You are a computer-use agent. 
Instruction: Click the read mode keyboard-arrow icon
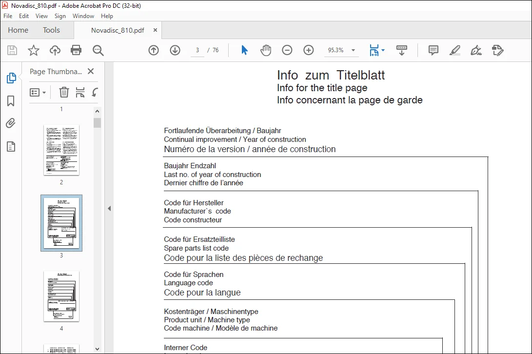point(402,50)
